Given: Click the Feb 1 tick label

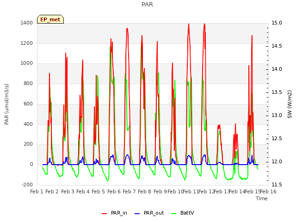Looking at the screenshot, I should click(x=37, y=191).
